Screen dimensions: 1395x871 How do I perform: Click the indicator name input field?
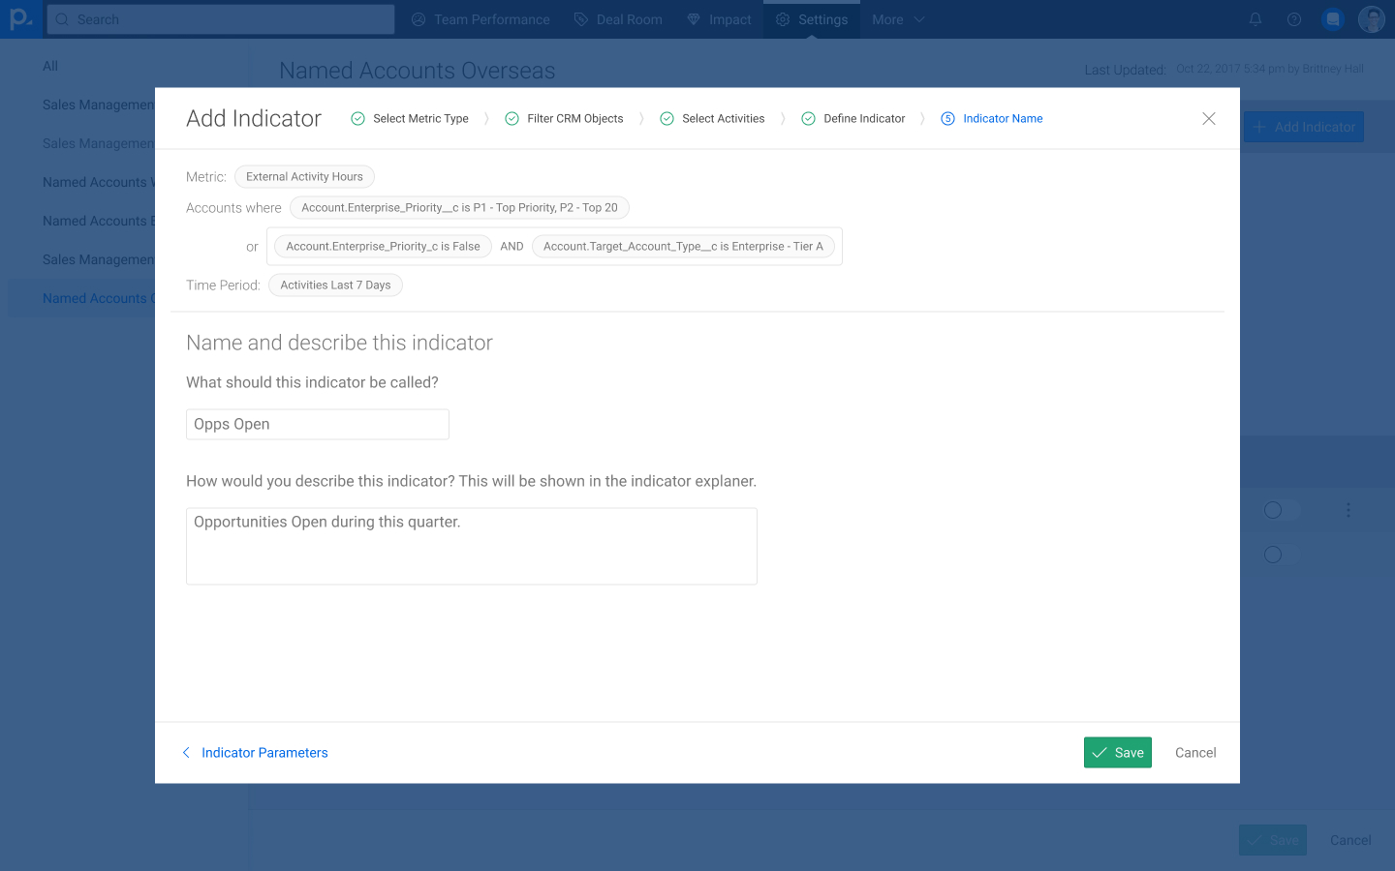[318, 425]
